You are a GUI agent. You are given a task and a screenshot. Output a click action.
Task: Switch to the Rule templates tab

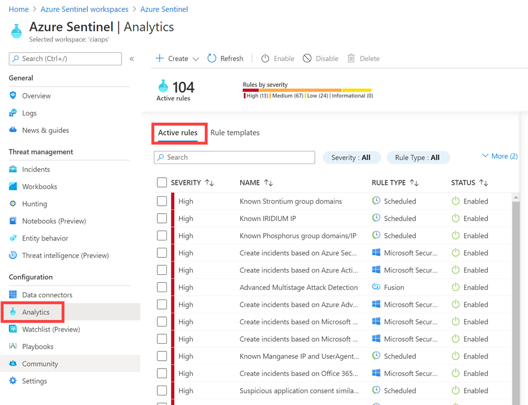point(235,133)
